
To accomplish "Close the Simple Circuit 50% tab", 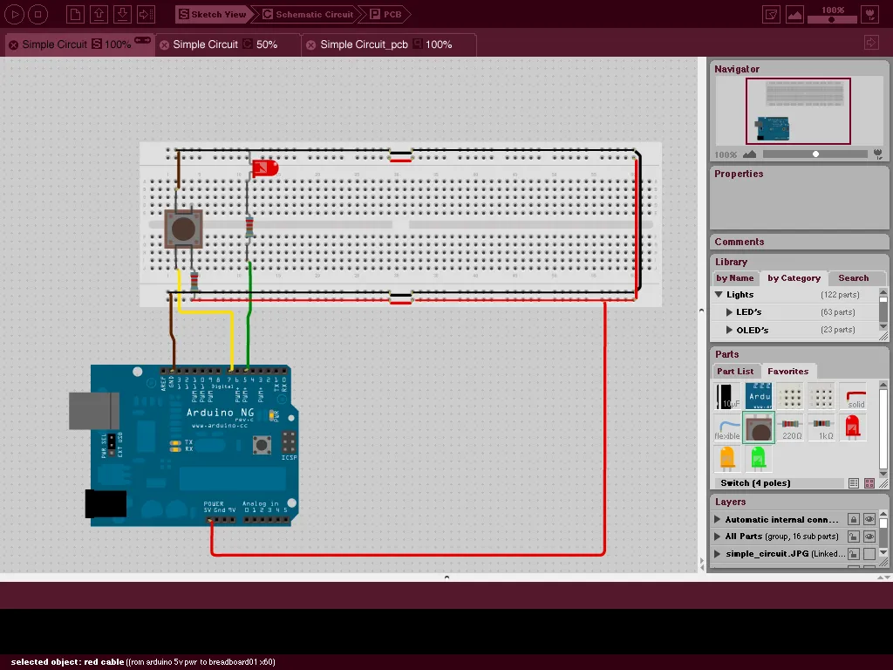I will (165, 45).
